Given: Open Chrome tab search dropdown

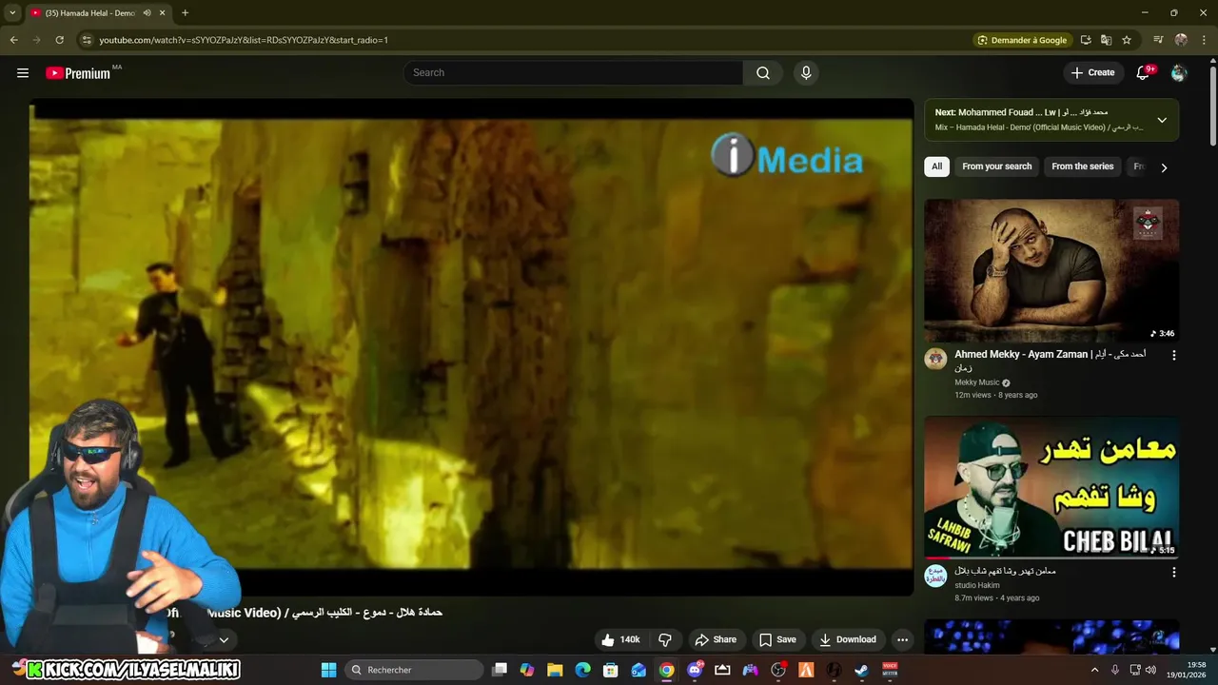Looking at the screenshot, I should (x=12, y=13).
